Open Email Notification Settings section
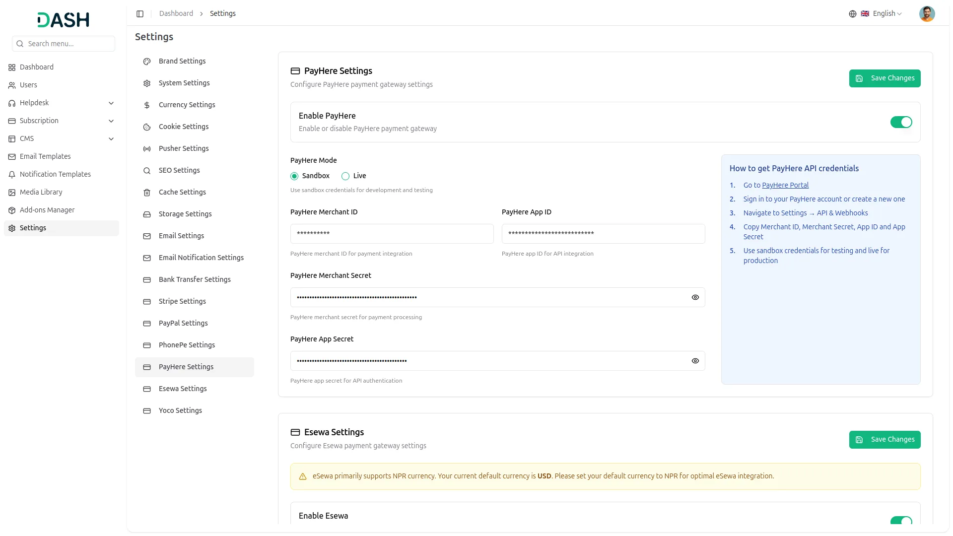The width and height of the screenshot is (953, 536). tap(195, 258)
